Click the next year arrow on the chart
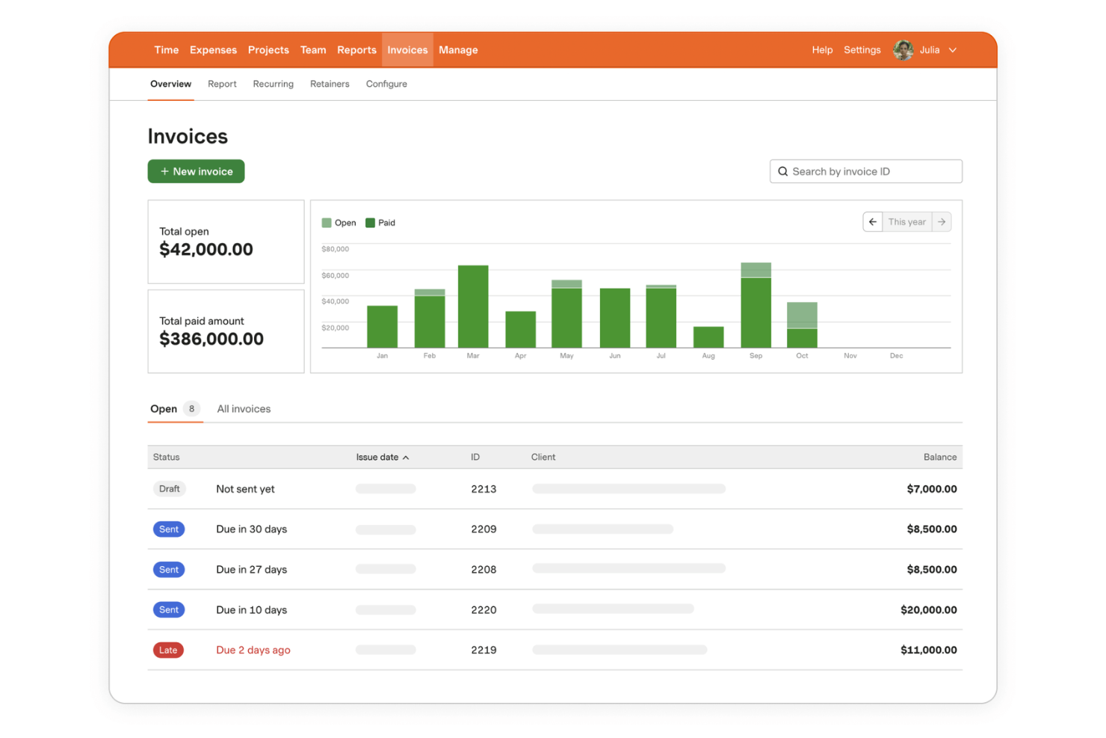 pos(942,221)
